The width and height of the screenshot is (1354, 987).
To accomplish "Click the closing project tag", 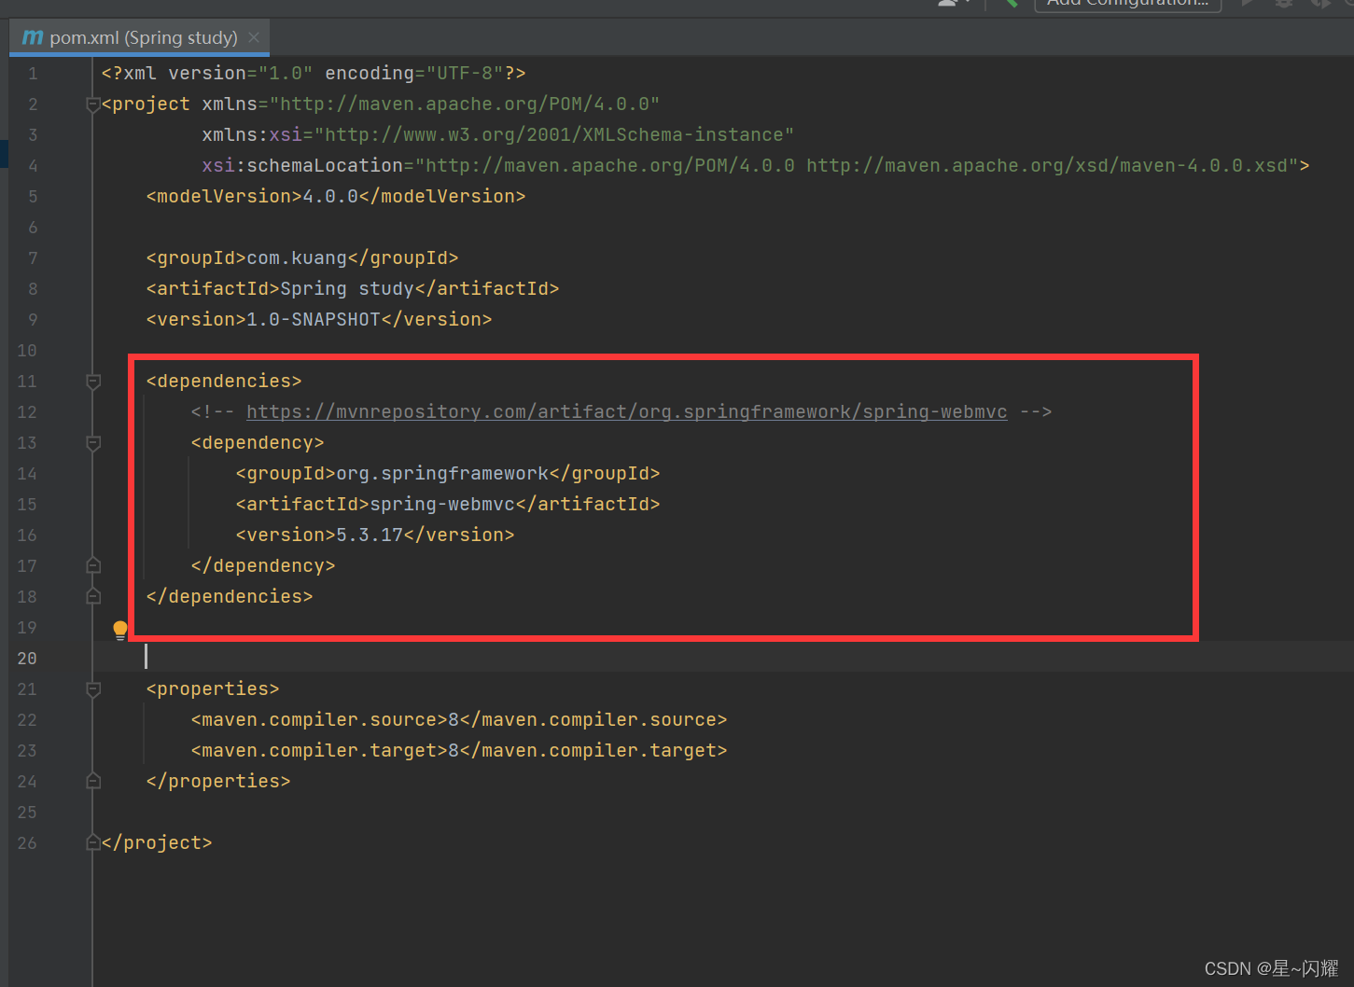I will (157, 842).
